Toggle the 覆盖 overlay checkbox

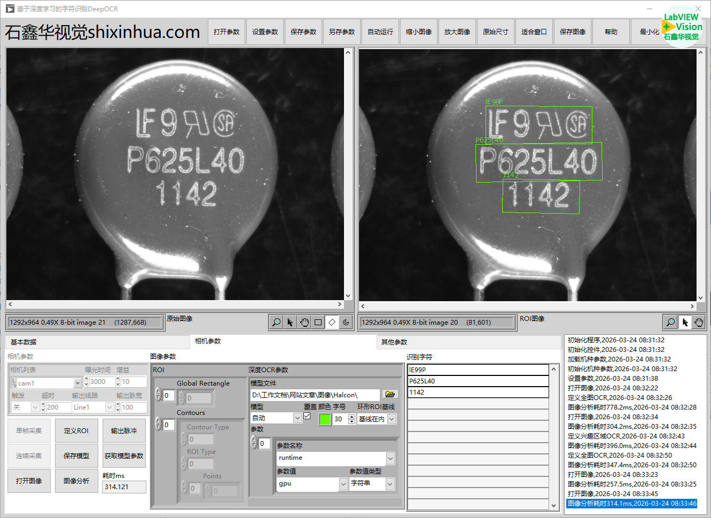pyautogui.click(x=307, y=416)
